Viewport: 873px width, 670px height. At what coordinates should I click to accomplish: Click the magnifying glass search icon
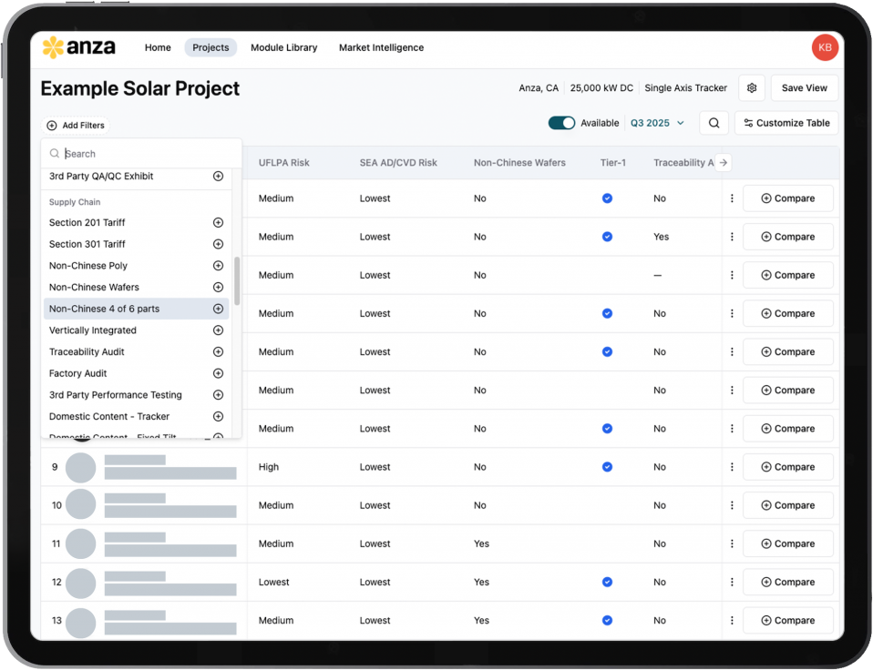[714, 123]
